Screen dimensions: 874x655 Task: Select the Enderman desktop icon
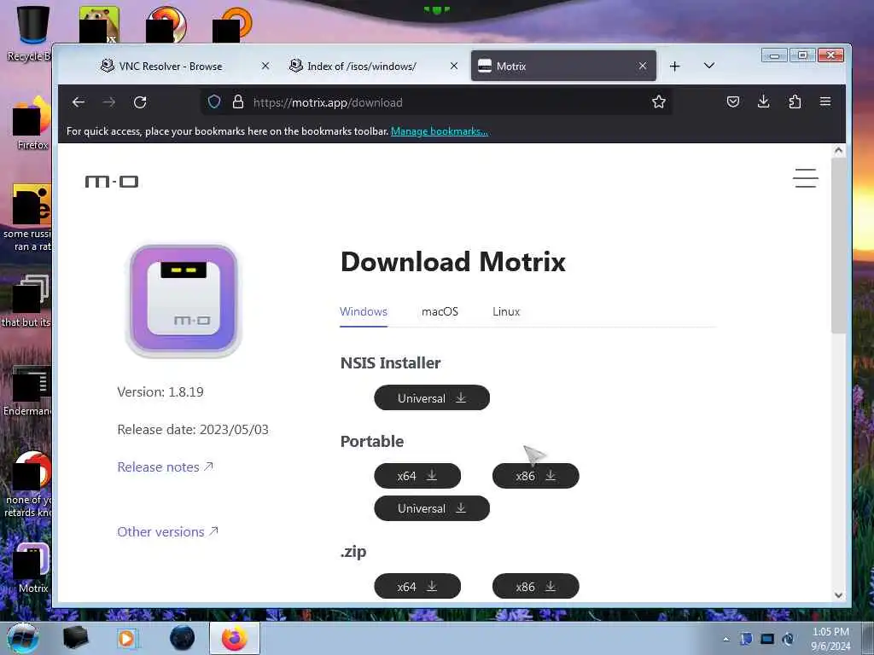click(28, 391)
